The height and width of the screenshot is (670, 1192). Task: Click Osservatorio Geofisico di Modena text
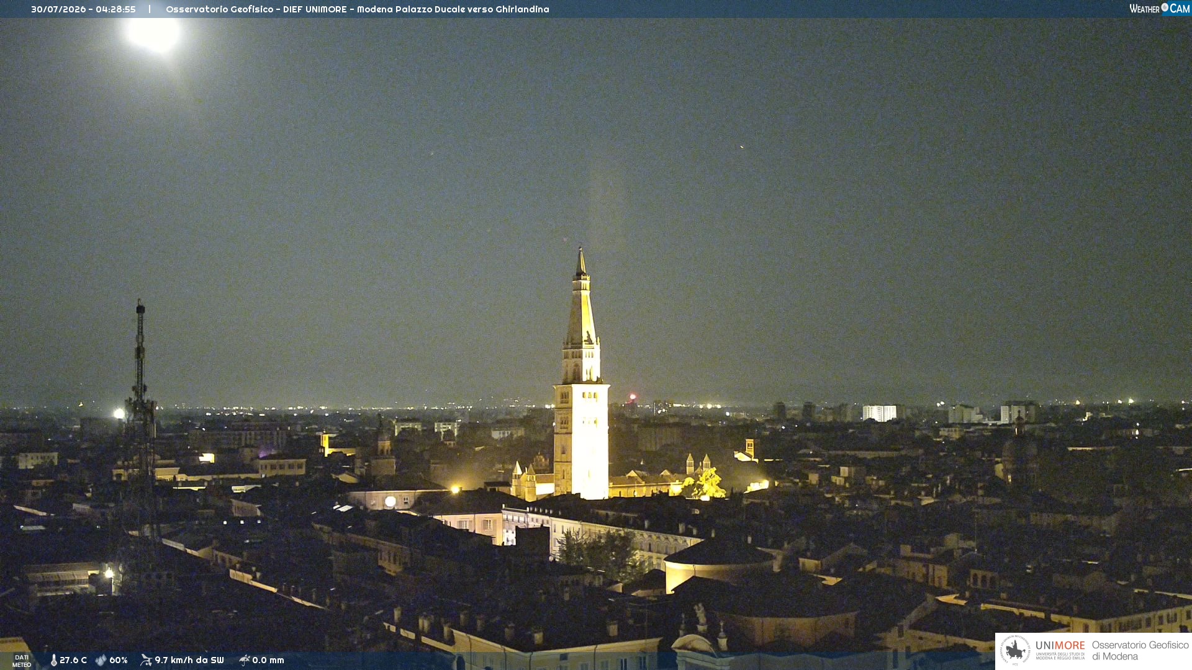point(1140,651)
